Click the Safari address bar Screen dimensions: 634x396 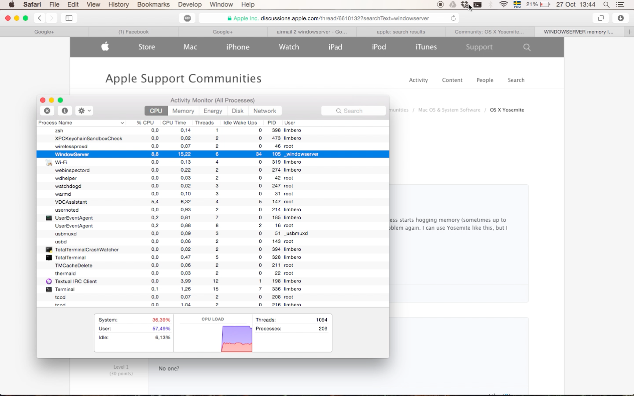point(329,18)
